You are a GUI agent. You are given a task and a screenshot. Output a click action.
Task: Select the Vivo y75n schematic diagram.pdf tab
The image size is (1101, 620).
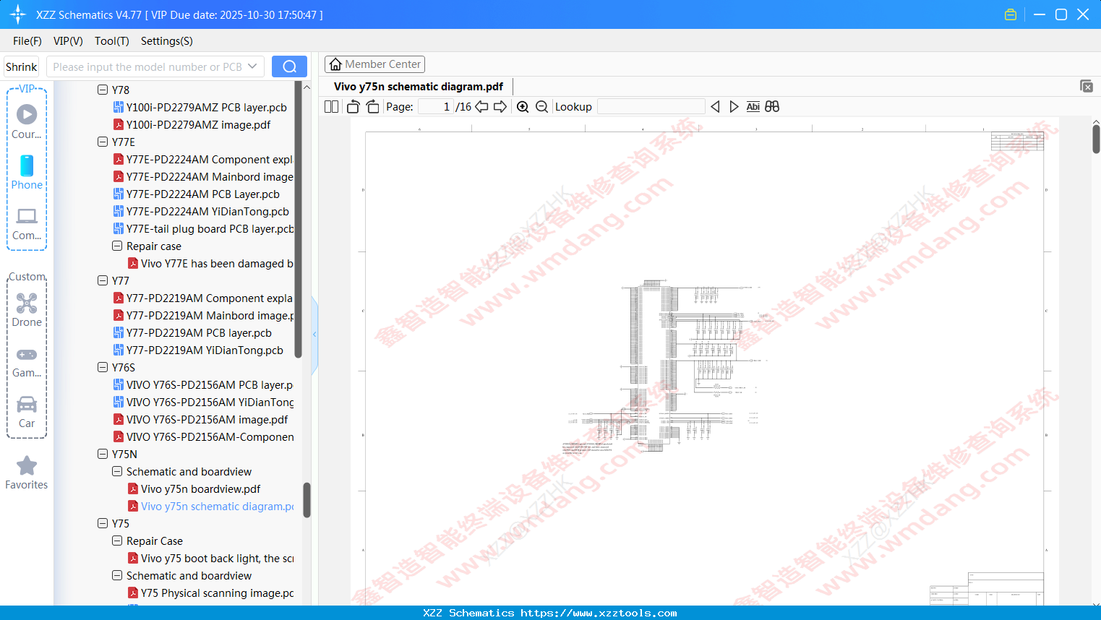tap(419, 87)
